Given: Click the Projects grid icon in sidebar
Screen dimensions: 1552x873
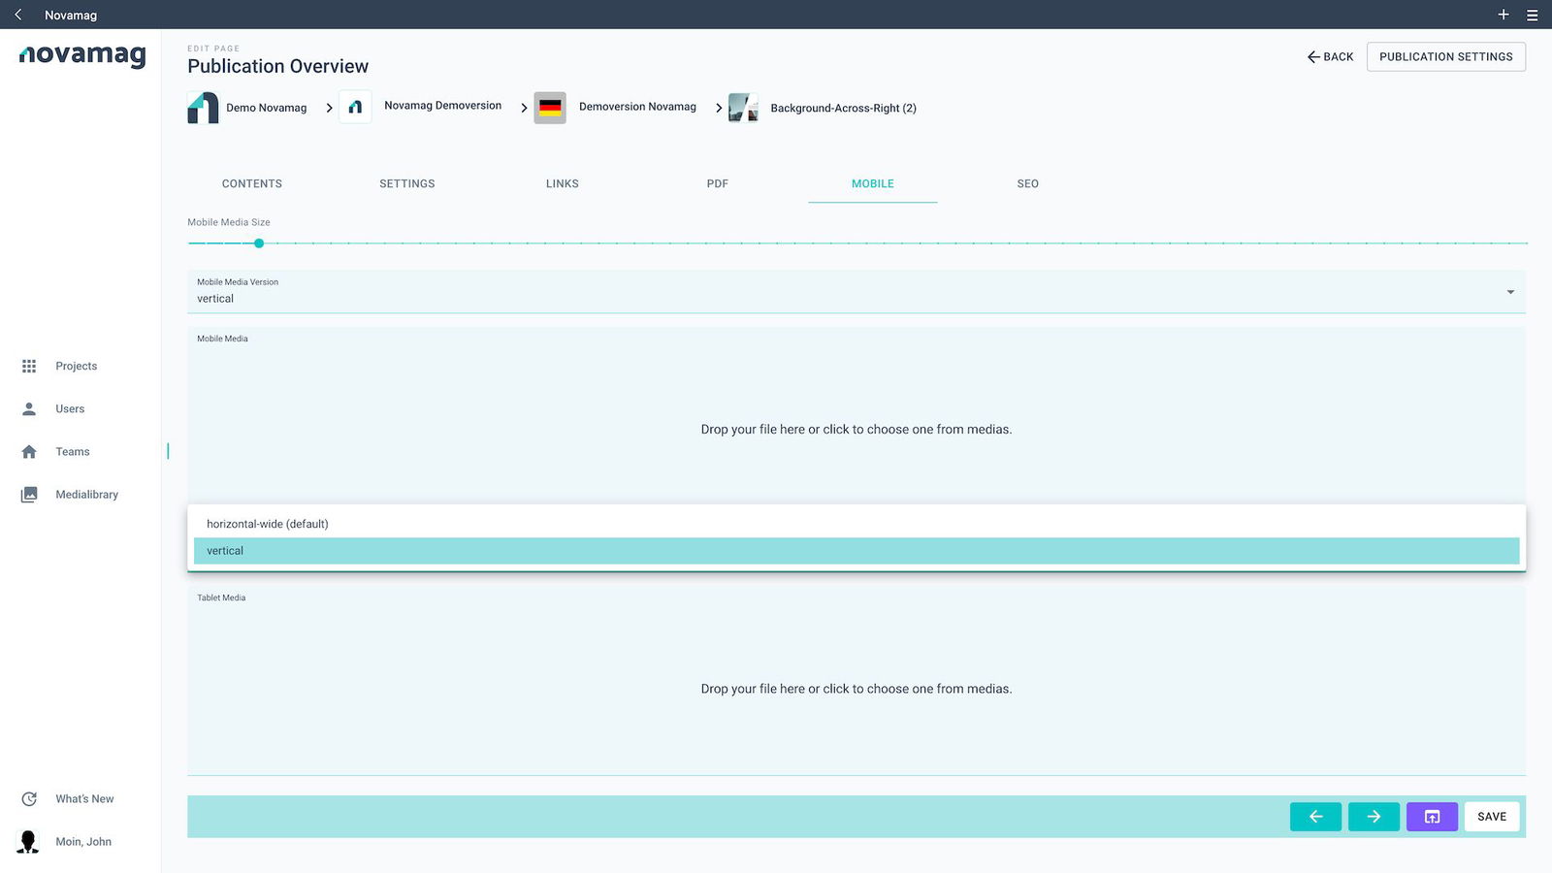Looking at the screenshot, I should [29, 366].
